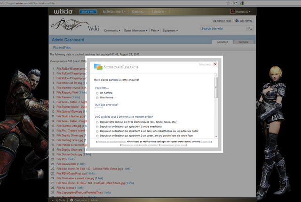Expand the Community wiki menu
Viewport: 301px width, 202px height.
click(x=112, y=31)
